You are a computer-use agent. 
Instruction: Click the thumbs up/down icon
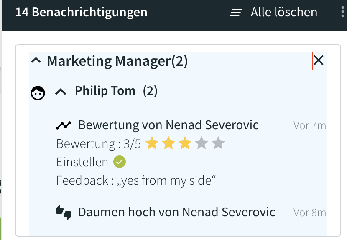coord(64,212)
